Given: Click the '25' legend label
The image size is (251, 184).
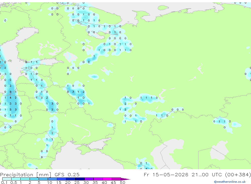Looking at the screenshot, I should click(x=77, y=182).
